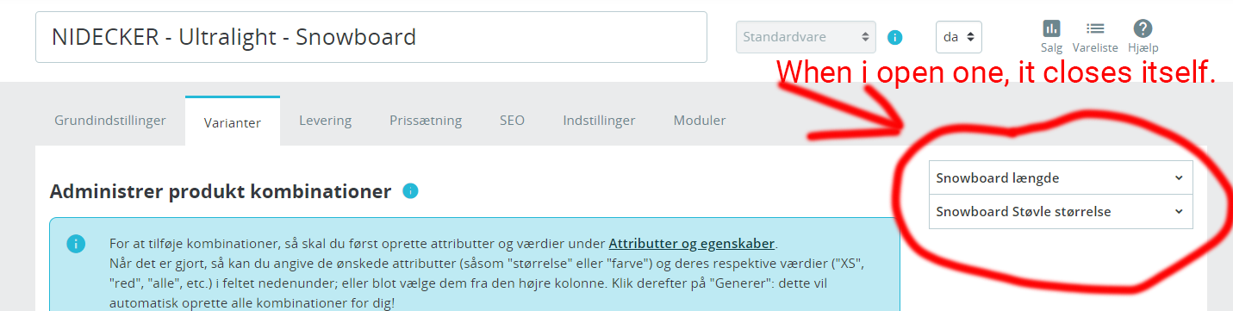Image resolution: width=1233 pixels, height=311 pixels.
Task: Open the Levering tab
Action: (325, 121)
